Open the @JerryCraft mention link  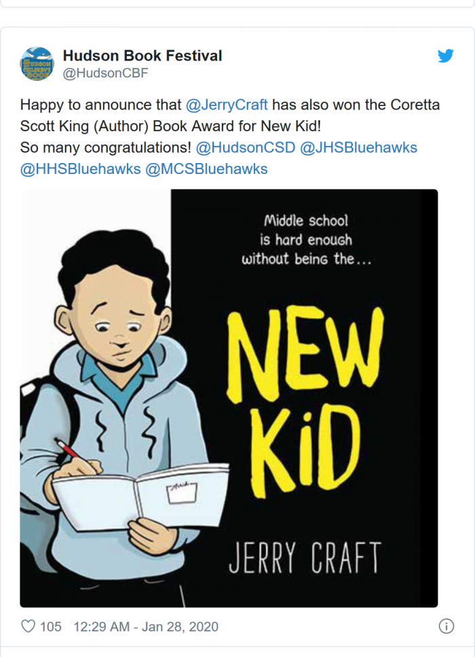coord(227,105)
